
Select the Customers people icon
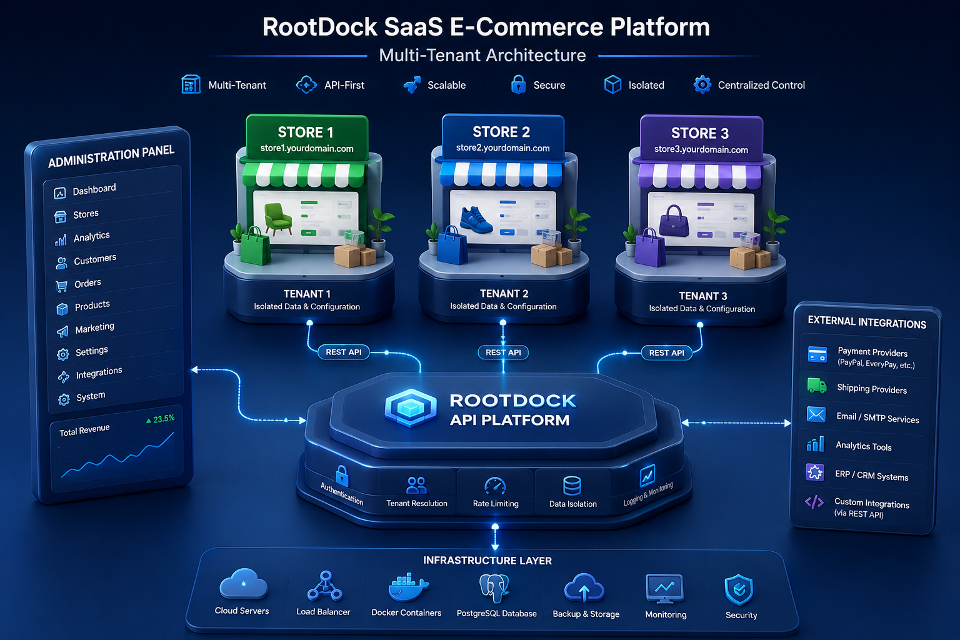point(61,263)
